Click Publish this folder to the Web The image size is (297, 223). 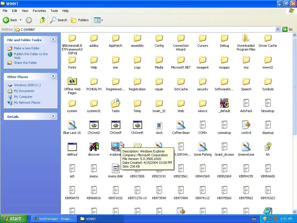click(x=31, y=56)
